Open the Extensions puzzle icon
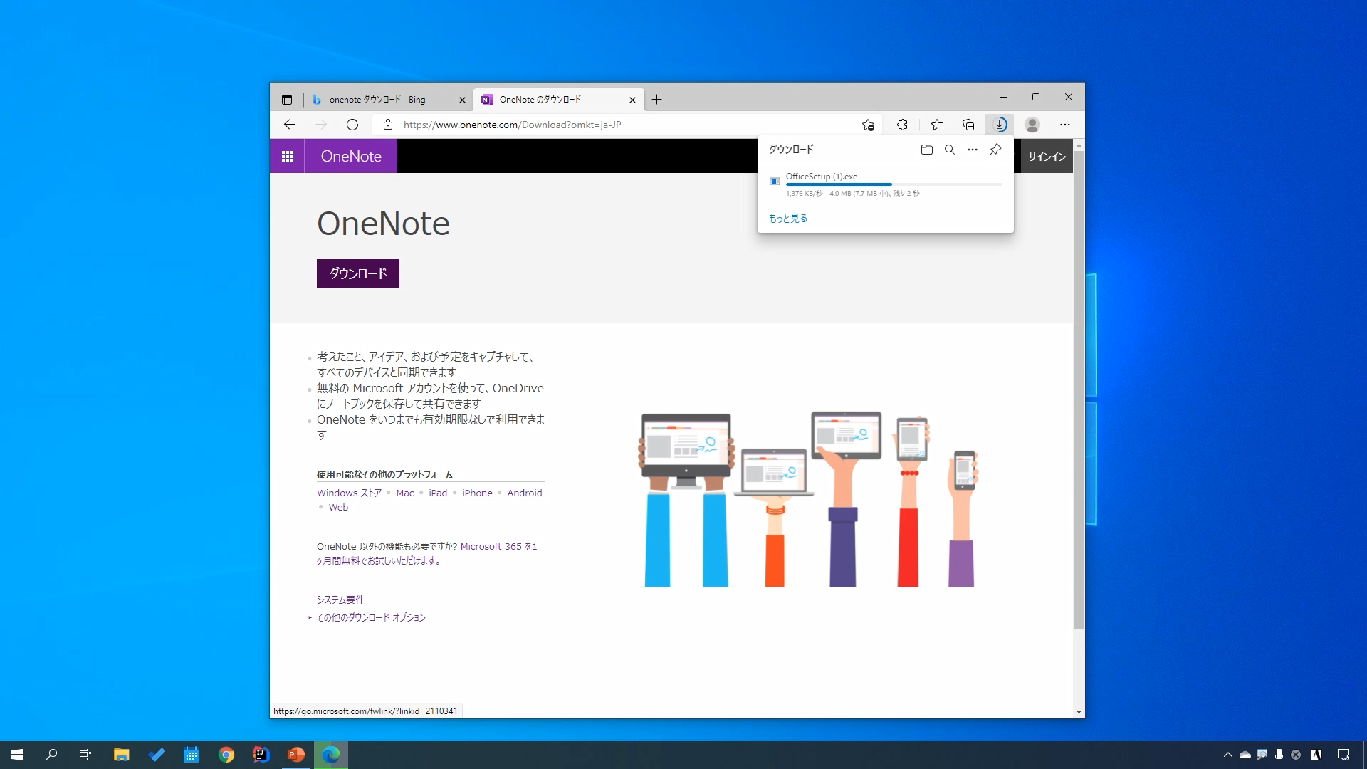This screenshot has height=769, width=1367. (x=902, y=125)
